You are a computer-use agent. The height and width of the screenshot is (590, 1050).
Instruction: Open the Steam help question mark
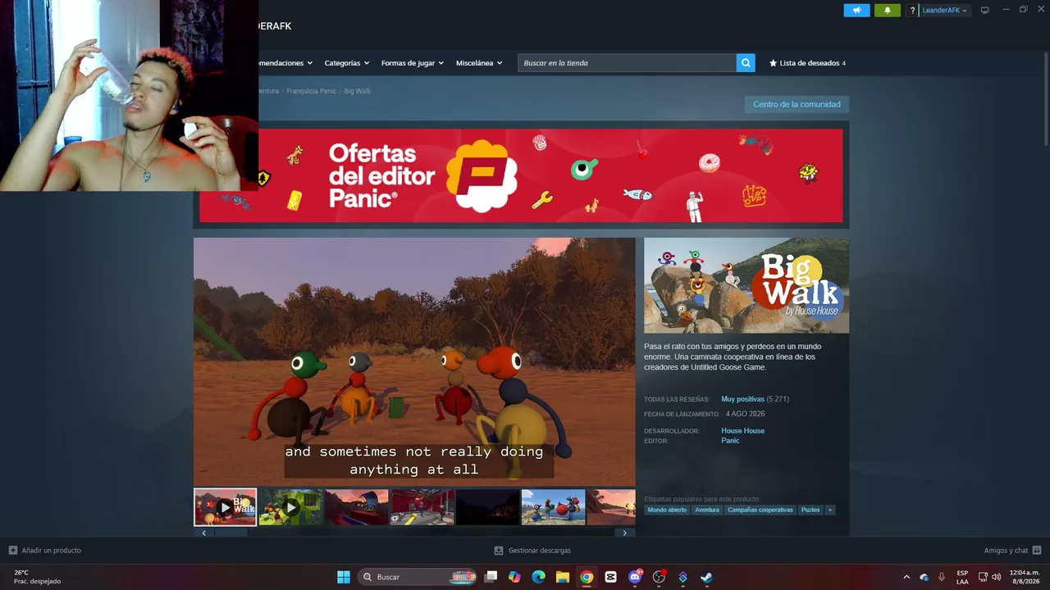(x=912, y=11)
